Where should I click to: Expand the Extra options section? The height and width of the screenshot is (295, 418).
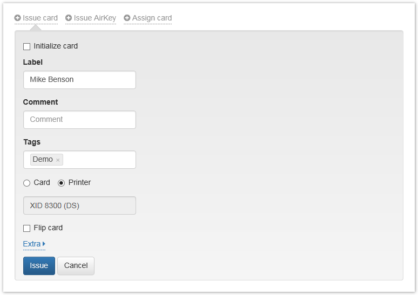pos(32,244)
